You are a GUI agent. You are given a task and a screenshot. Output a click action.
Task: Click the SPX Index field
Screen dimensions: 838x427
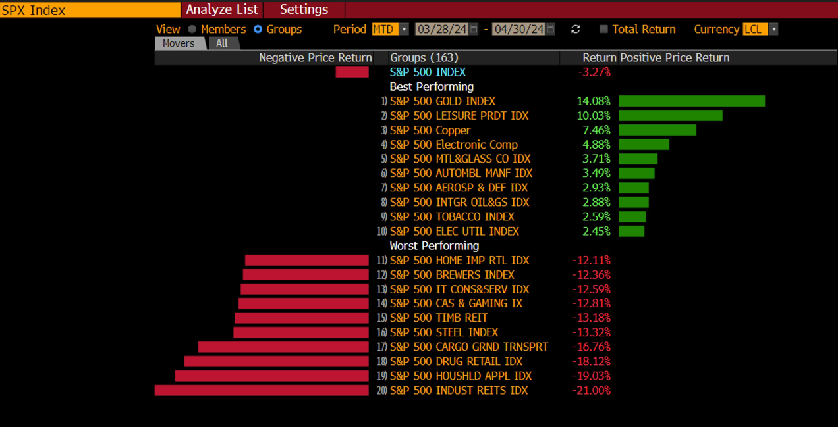(x=90, y=10)
